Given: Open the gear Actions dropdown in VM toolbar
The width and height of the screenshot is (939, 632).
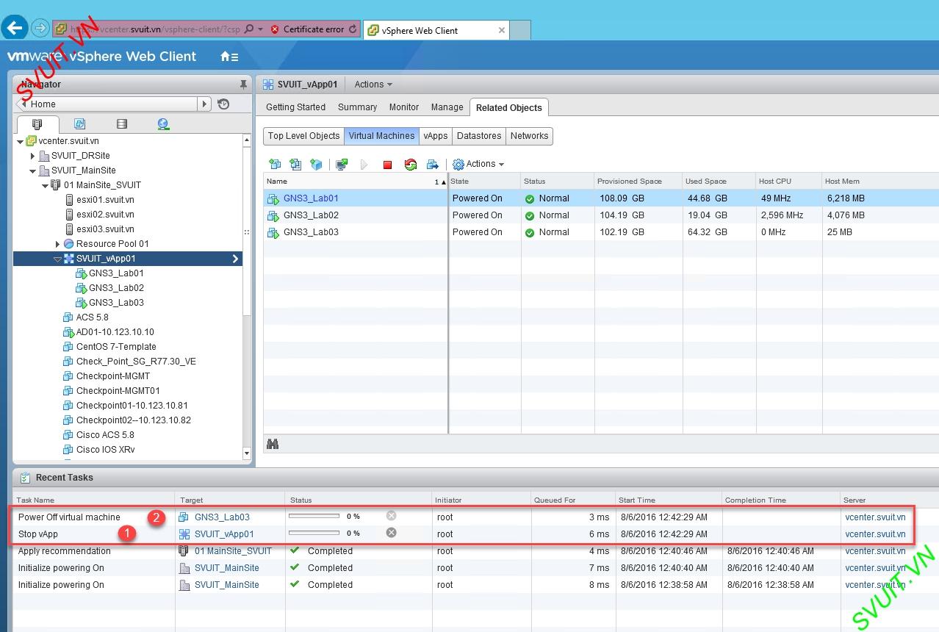Looking at the screenshot, I should (x=478, y=164).
